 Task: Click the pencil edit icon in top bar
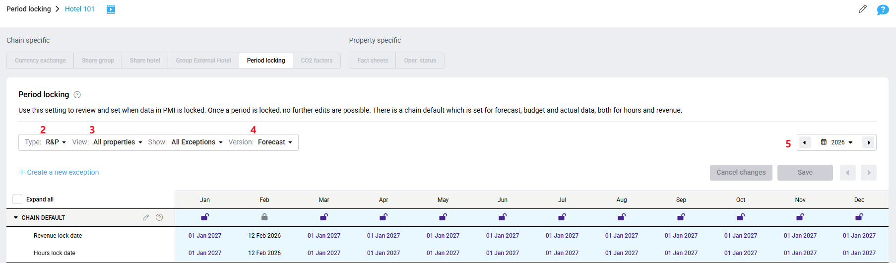pyautogui.click(x=863, y=9)
